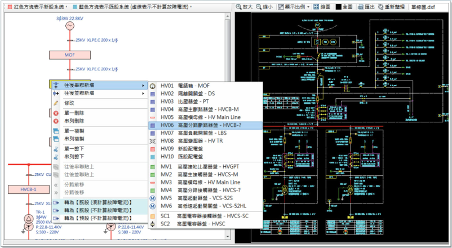The height and width of the screenshot is (248, 452).
Task: Click the scissors icon beside 串列剪下
Action: coord(56,157)
